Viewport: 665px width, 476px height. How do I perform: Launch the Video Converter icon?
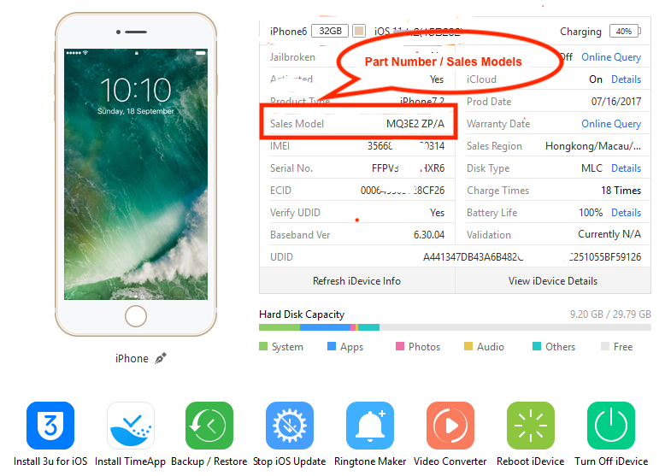450,426
